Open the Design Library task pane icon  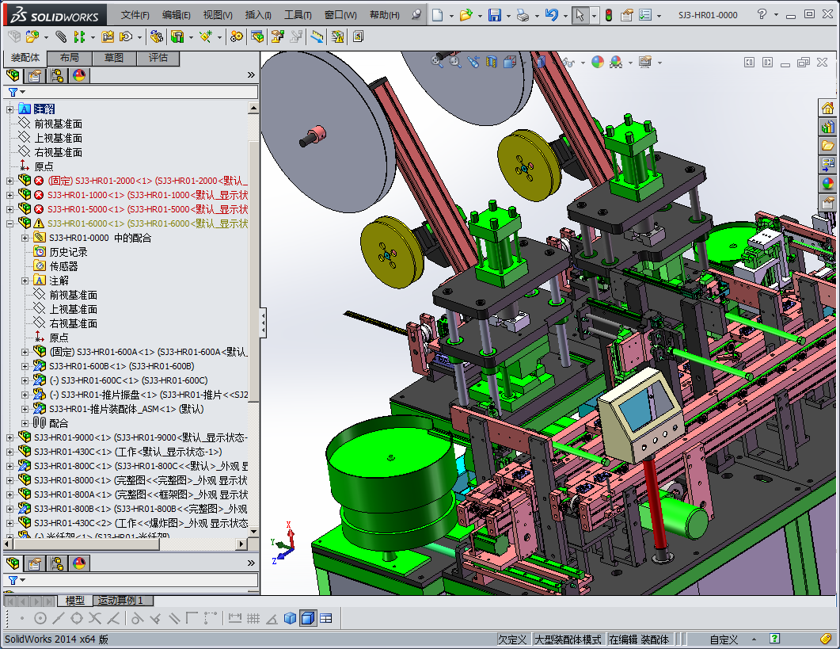pyautogui.click(x=827, y=127)
